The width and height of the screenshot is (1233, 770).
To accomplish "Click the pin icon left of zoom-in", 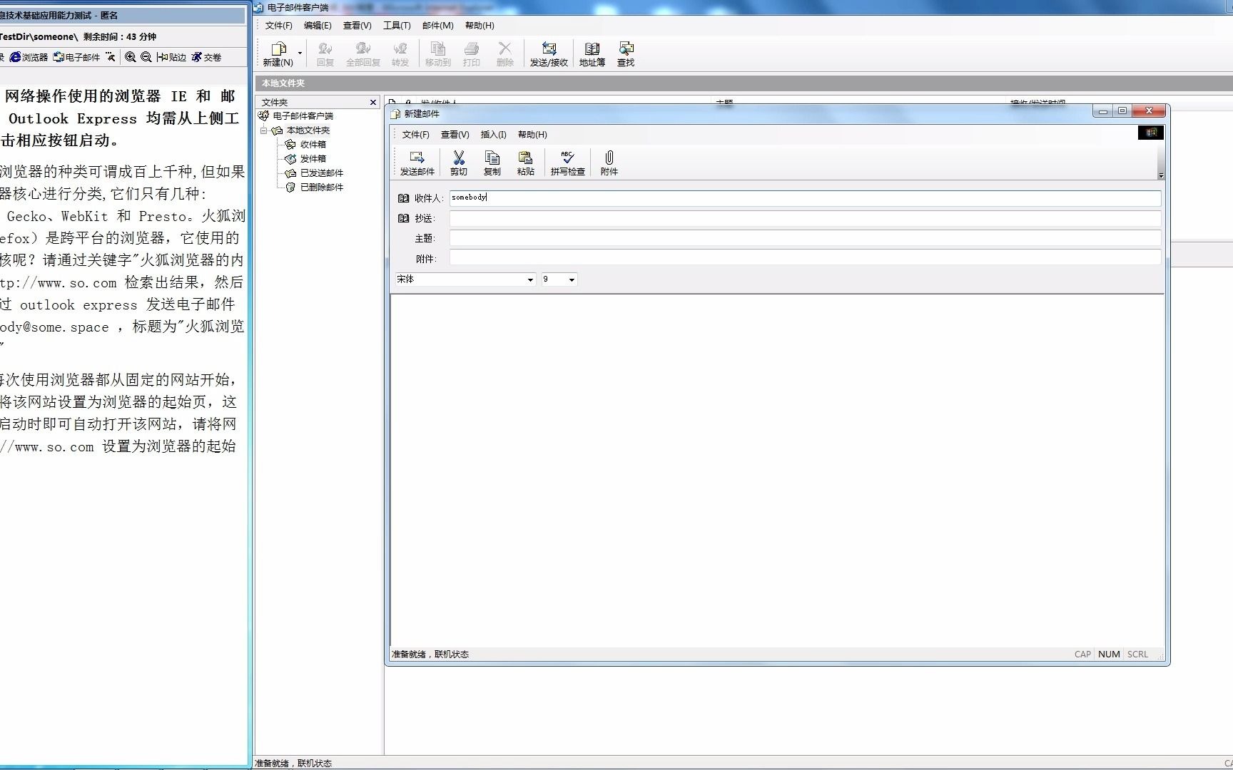I will click(x=111, y=57).
